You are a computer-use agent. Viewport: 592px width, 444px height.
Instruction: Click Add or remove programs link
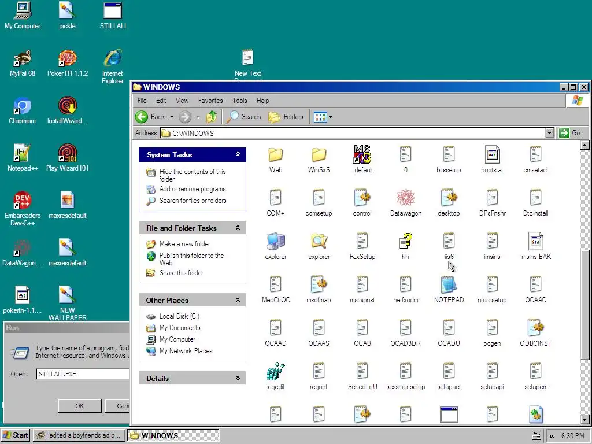[193, 189]
